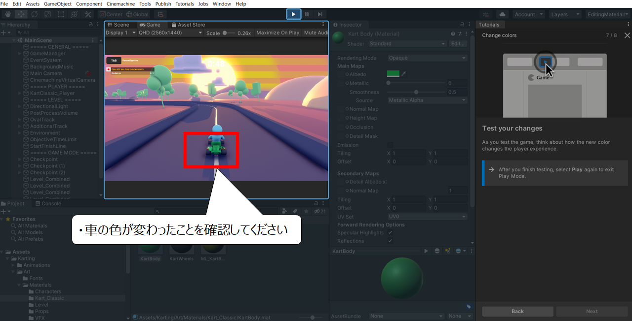Select the Rect transform tool
Screen dimensions: 632x321
pyautogui.click(x=61, y=14)
